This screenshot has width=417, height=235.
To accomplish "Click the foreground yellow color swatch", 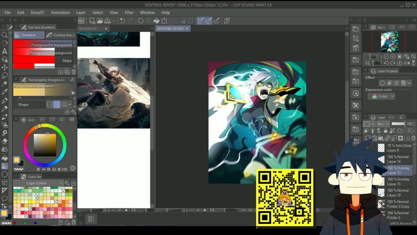I will pyautogui.click(x=16, y=160).
